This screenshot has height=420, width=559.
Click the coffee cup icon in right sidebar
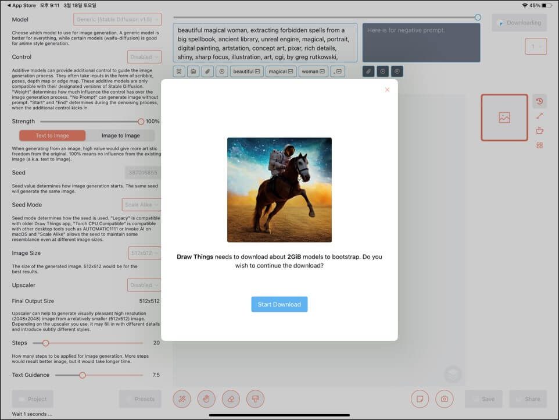539,131
